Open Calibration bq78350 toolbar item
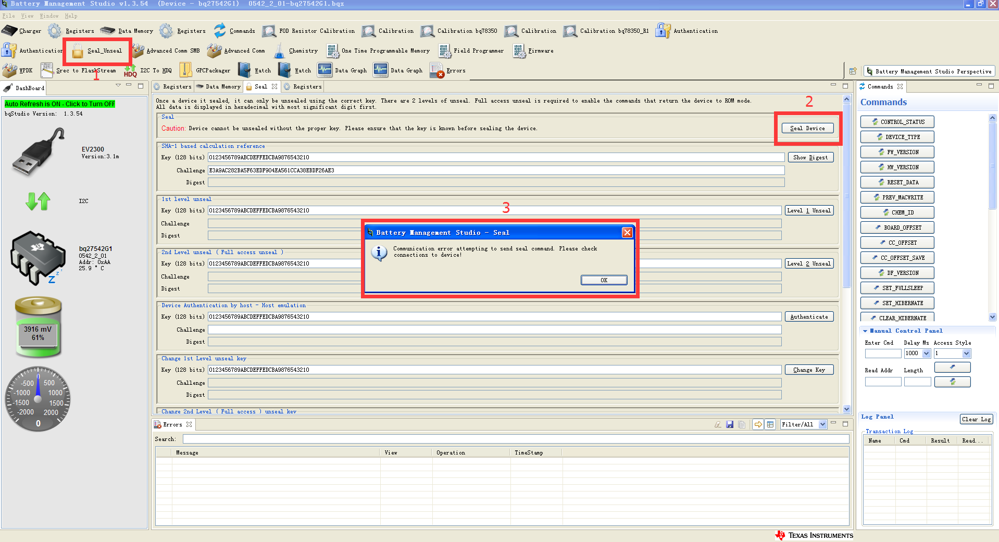The width and height of the screenshot is (999, 542). coord(459,31)
